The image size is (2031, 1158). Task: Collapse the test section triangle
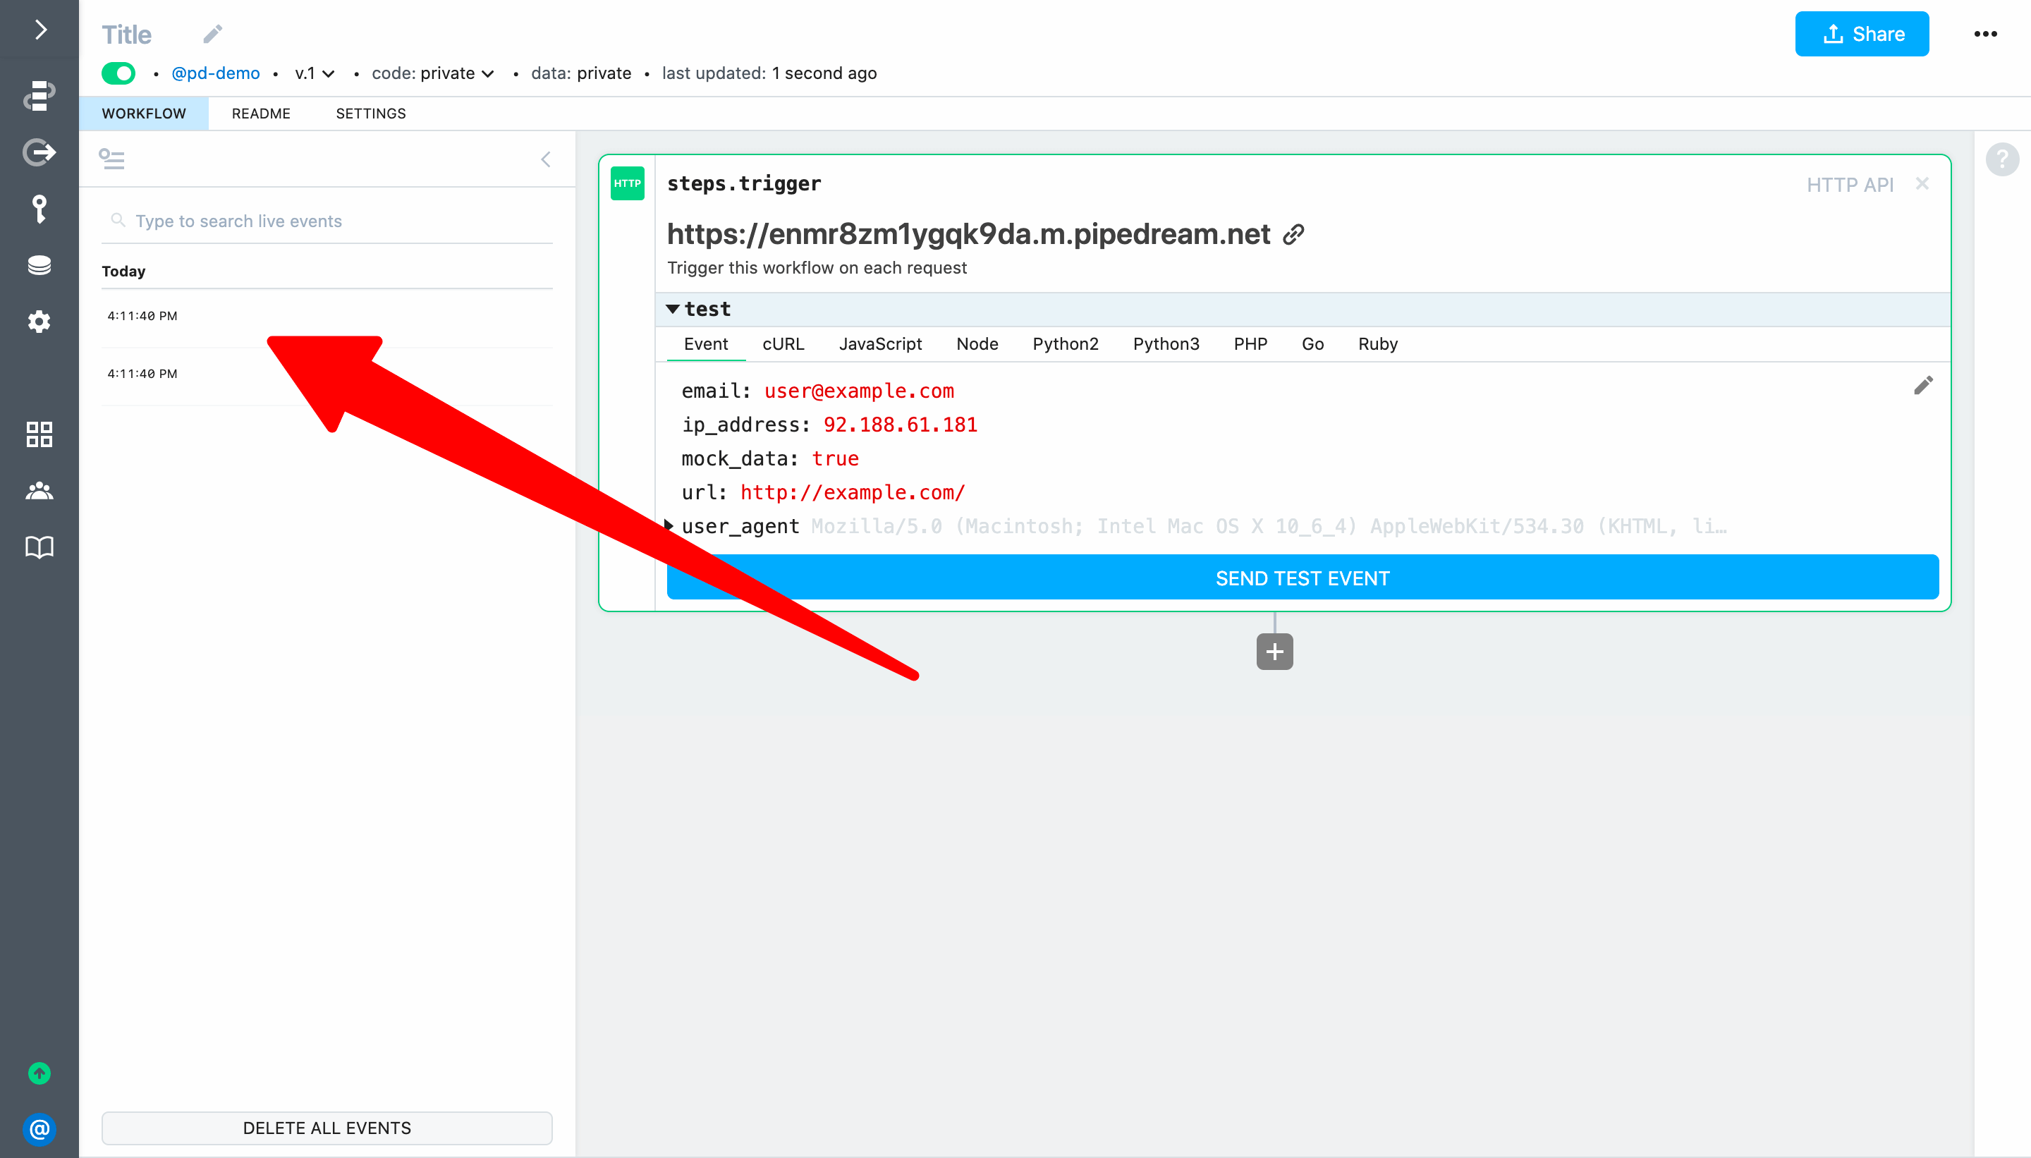pyautogui.click(x=673, y=310)
